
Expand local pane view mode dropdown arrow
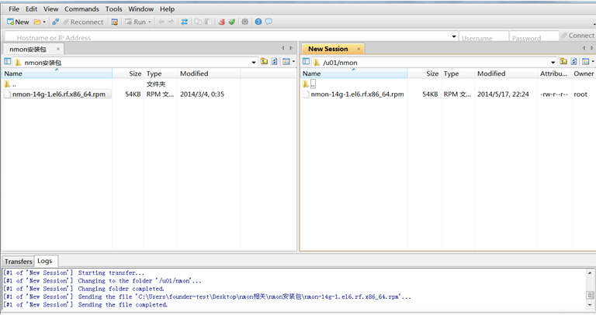tap(293, 61)
